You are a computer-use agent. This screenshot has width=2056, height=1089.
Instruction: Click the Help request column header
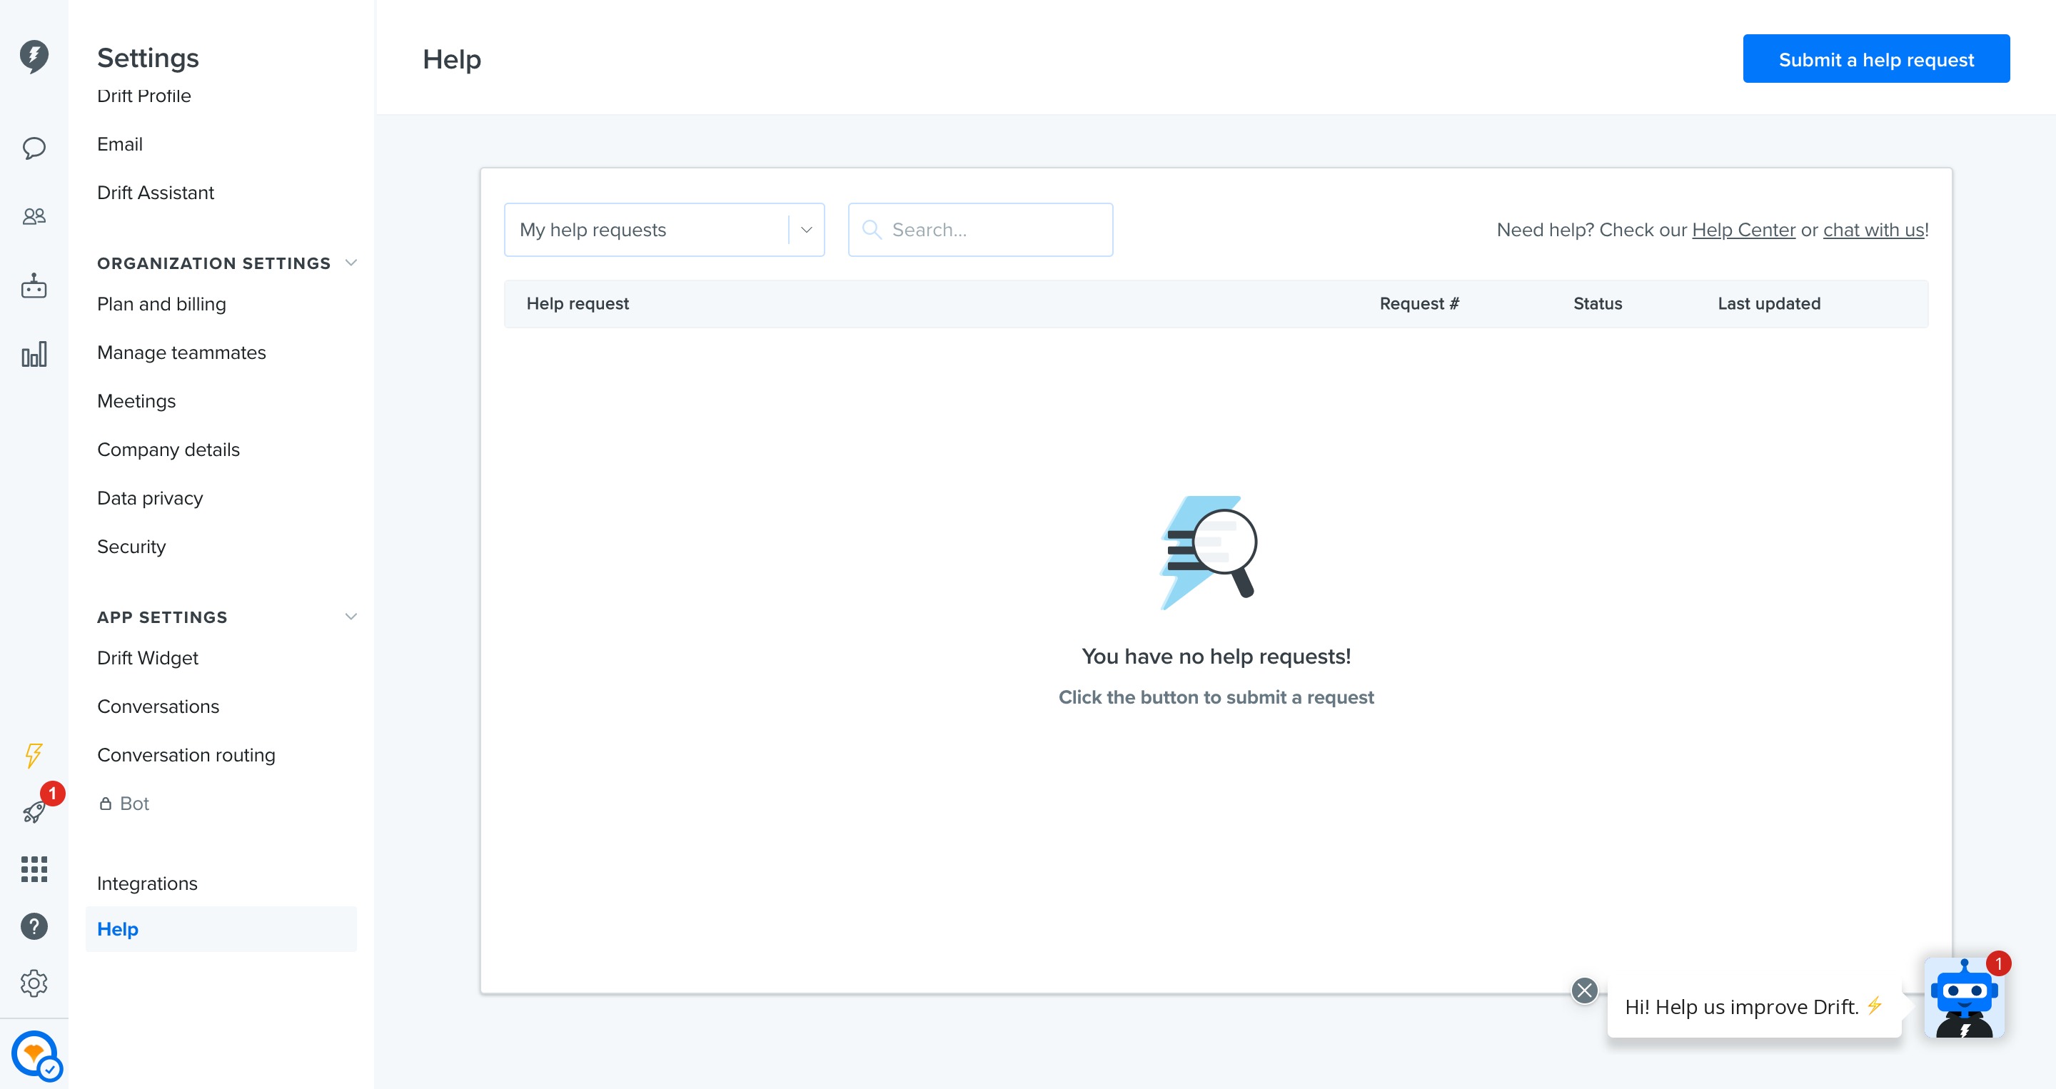[x=577, y=303]
